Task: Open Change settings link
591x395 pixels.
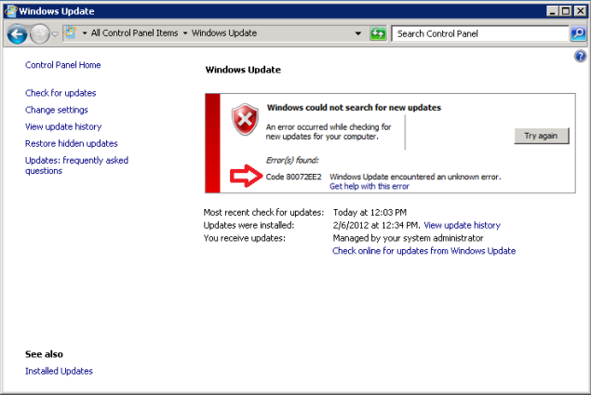Action: 57,110
